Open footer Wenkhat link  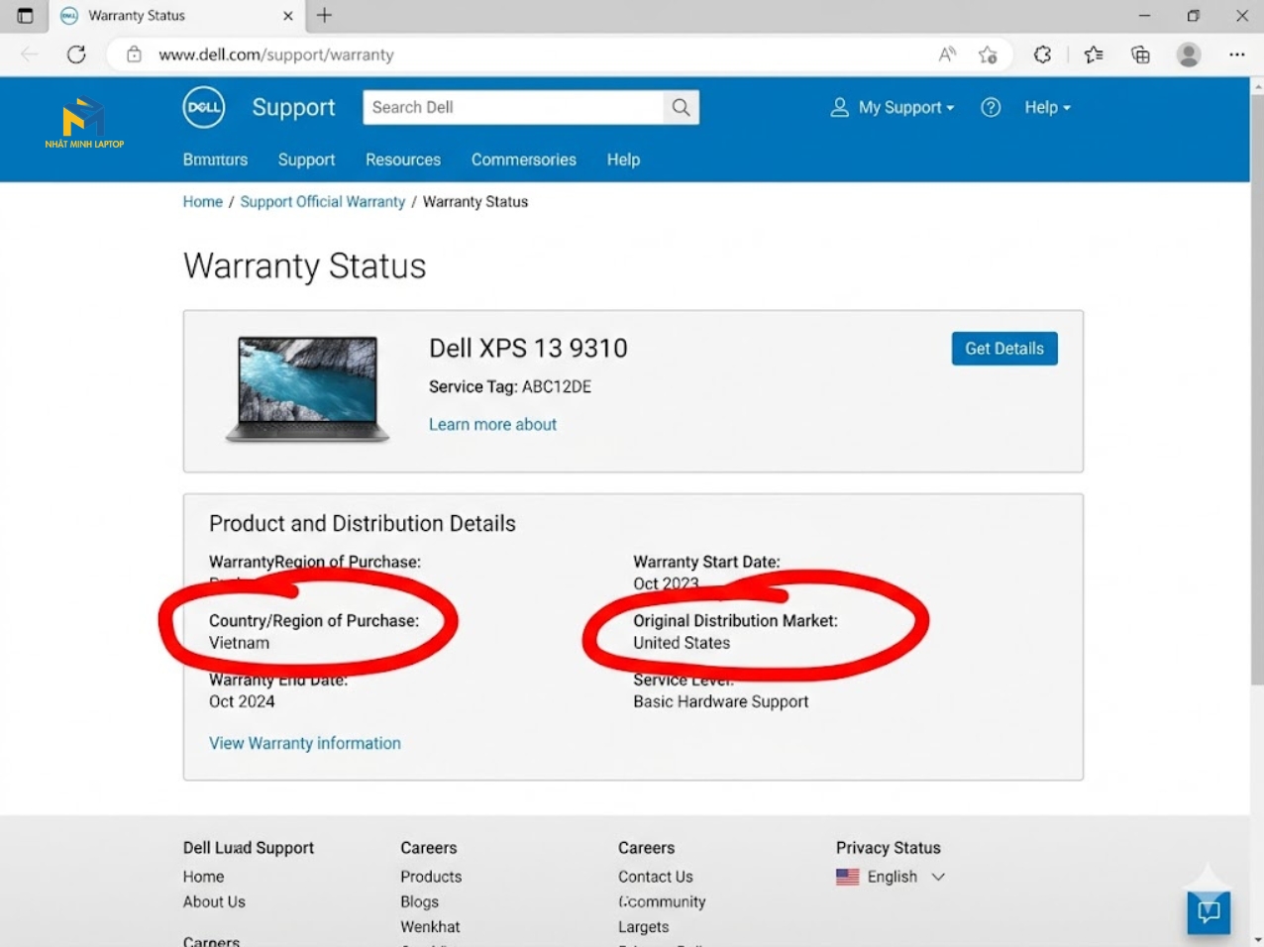430,927
